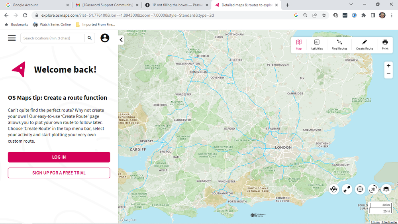The width and height of the screenshot is (398, 224).
Task: Switch to the Activities view
Action: 317,45
